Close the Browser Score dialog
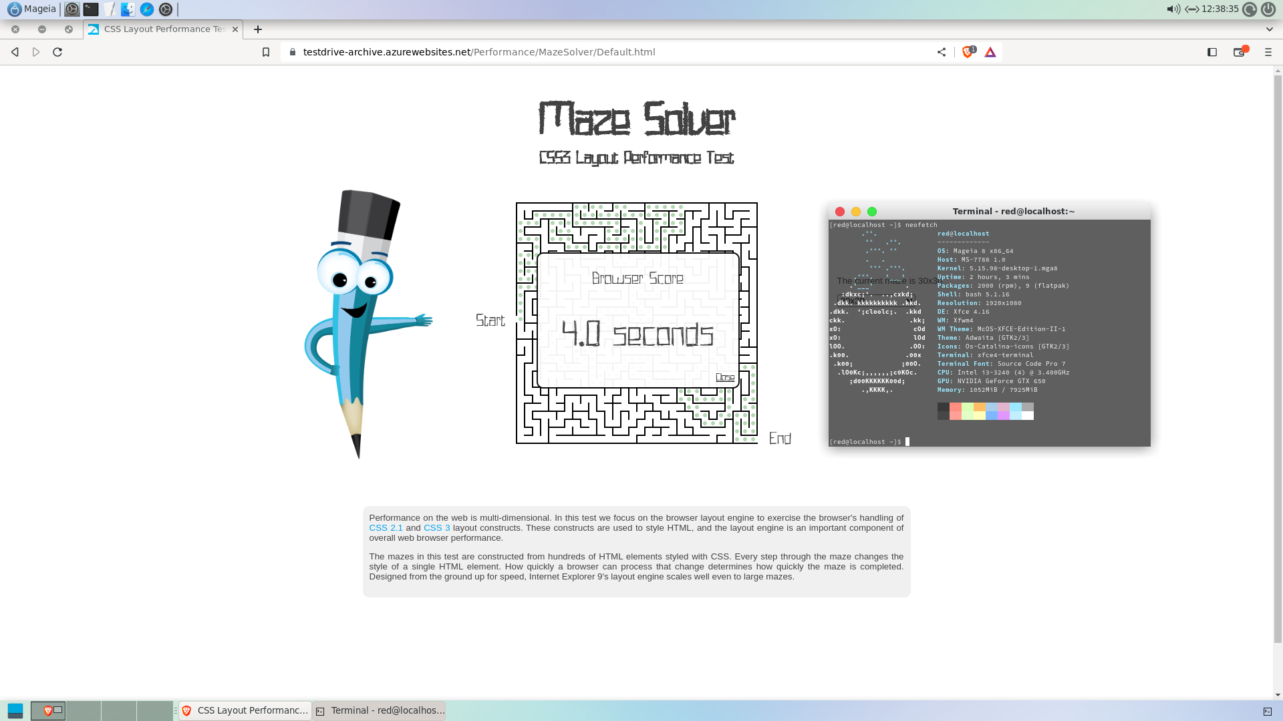 (725, 377)
